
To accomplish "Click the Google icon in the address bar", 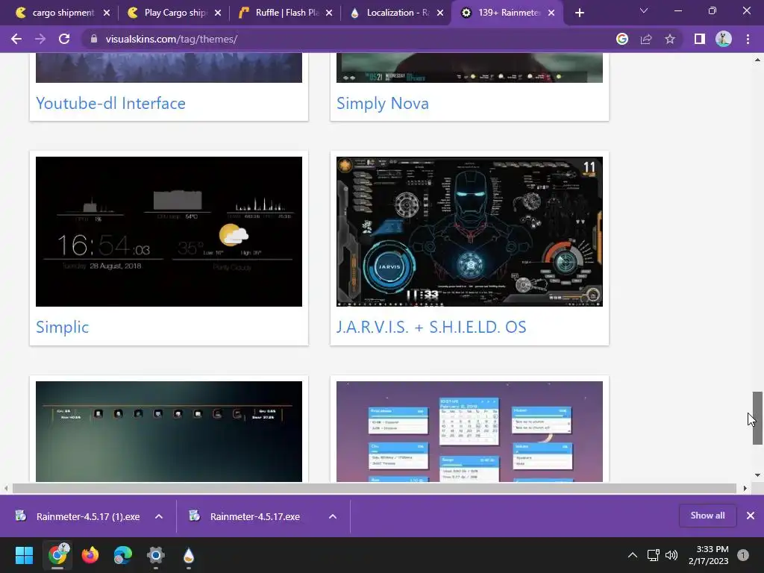I will pyautogui.click(x=622, y=39).
